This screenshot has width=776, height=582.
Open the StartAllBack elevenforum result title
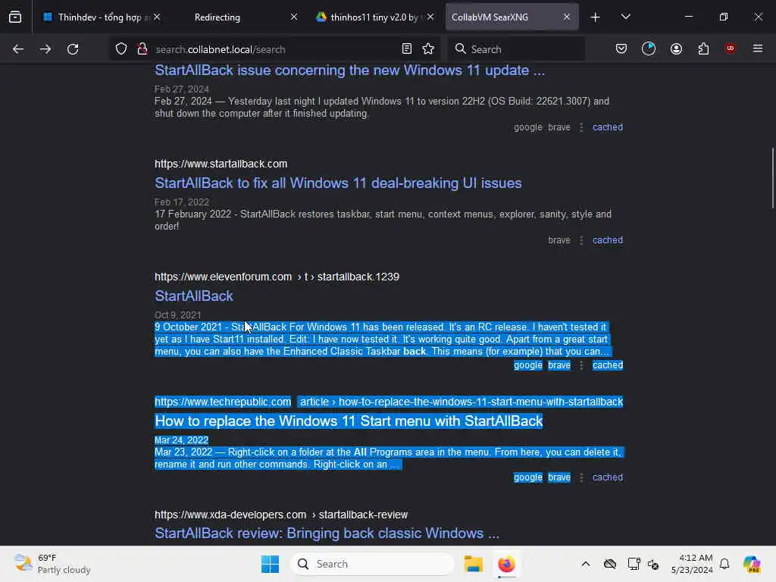click(x=193, y=296)
